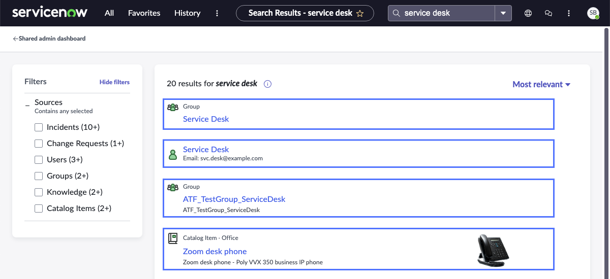The width and height of the screenshot is (610, 279).
Task: Open the SB user avatar menu
Action: tap(593, 13)
